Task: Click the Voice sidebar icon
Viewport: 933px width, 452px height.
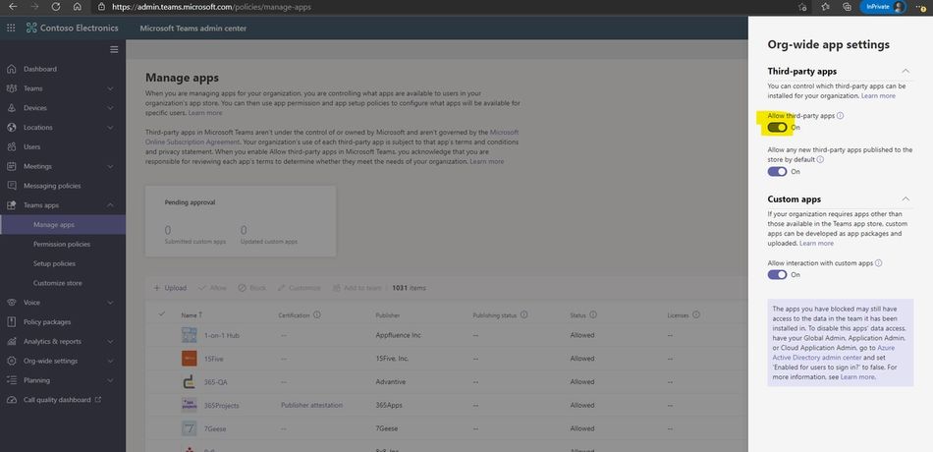Action: (11, 303)
